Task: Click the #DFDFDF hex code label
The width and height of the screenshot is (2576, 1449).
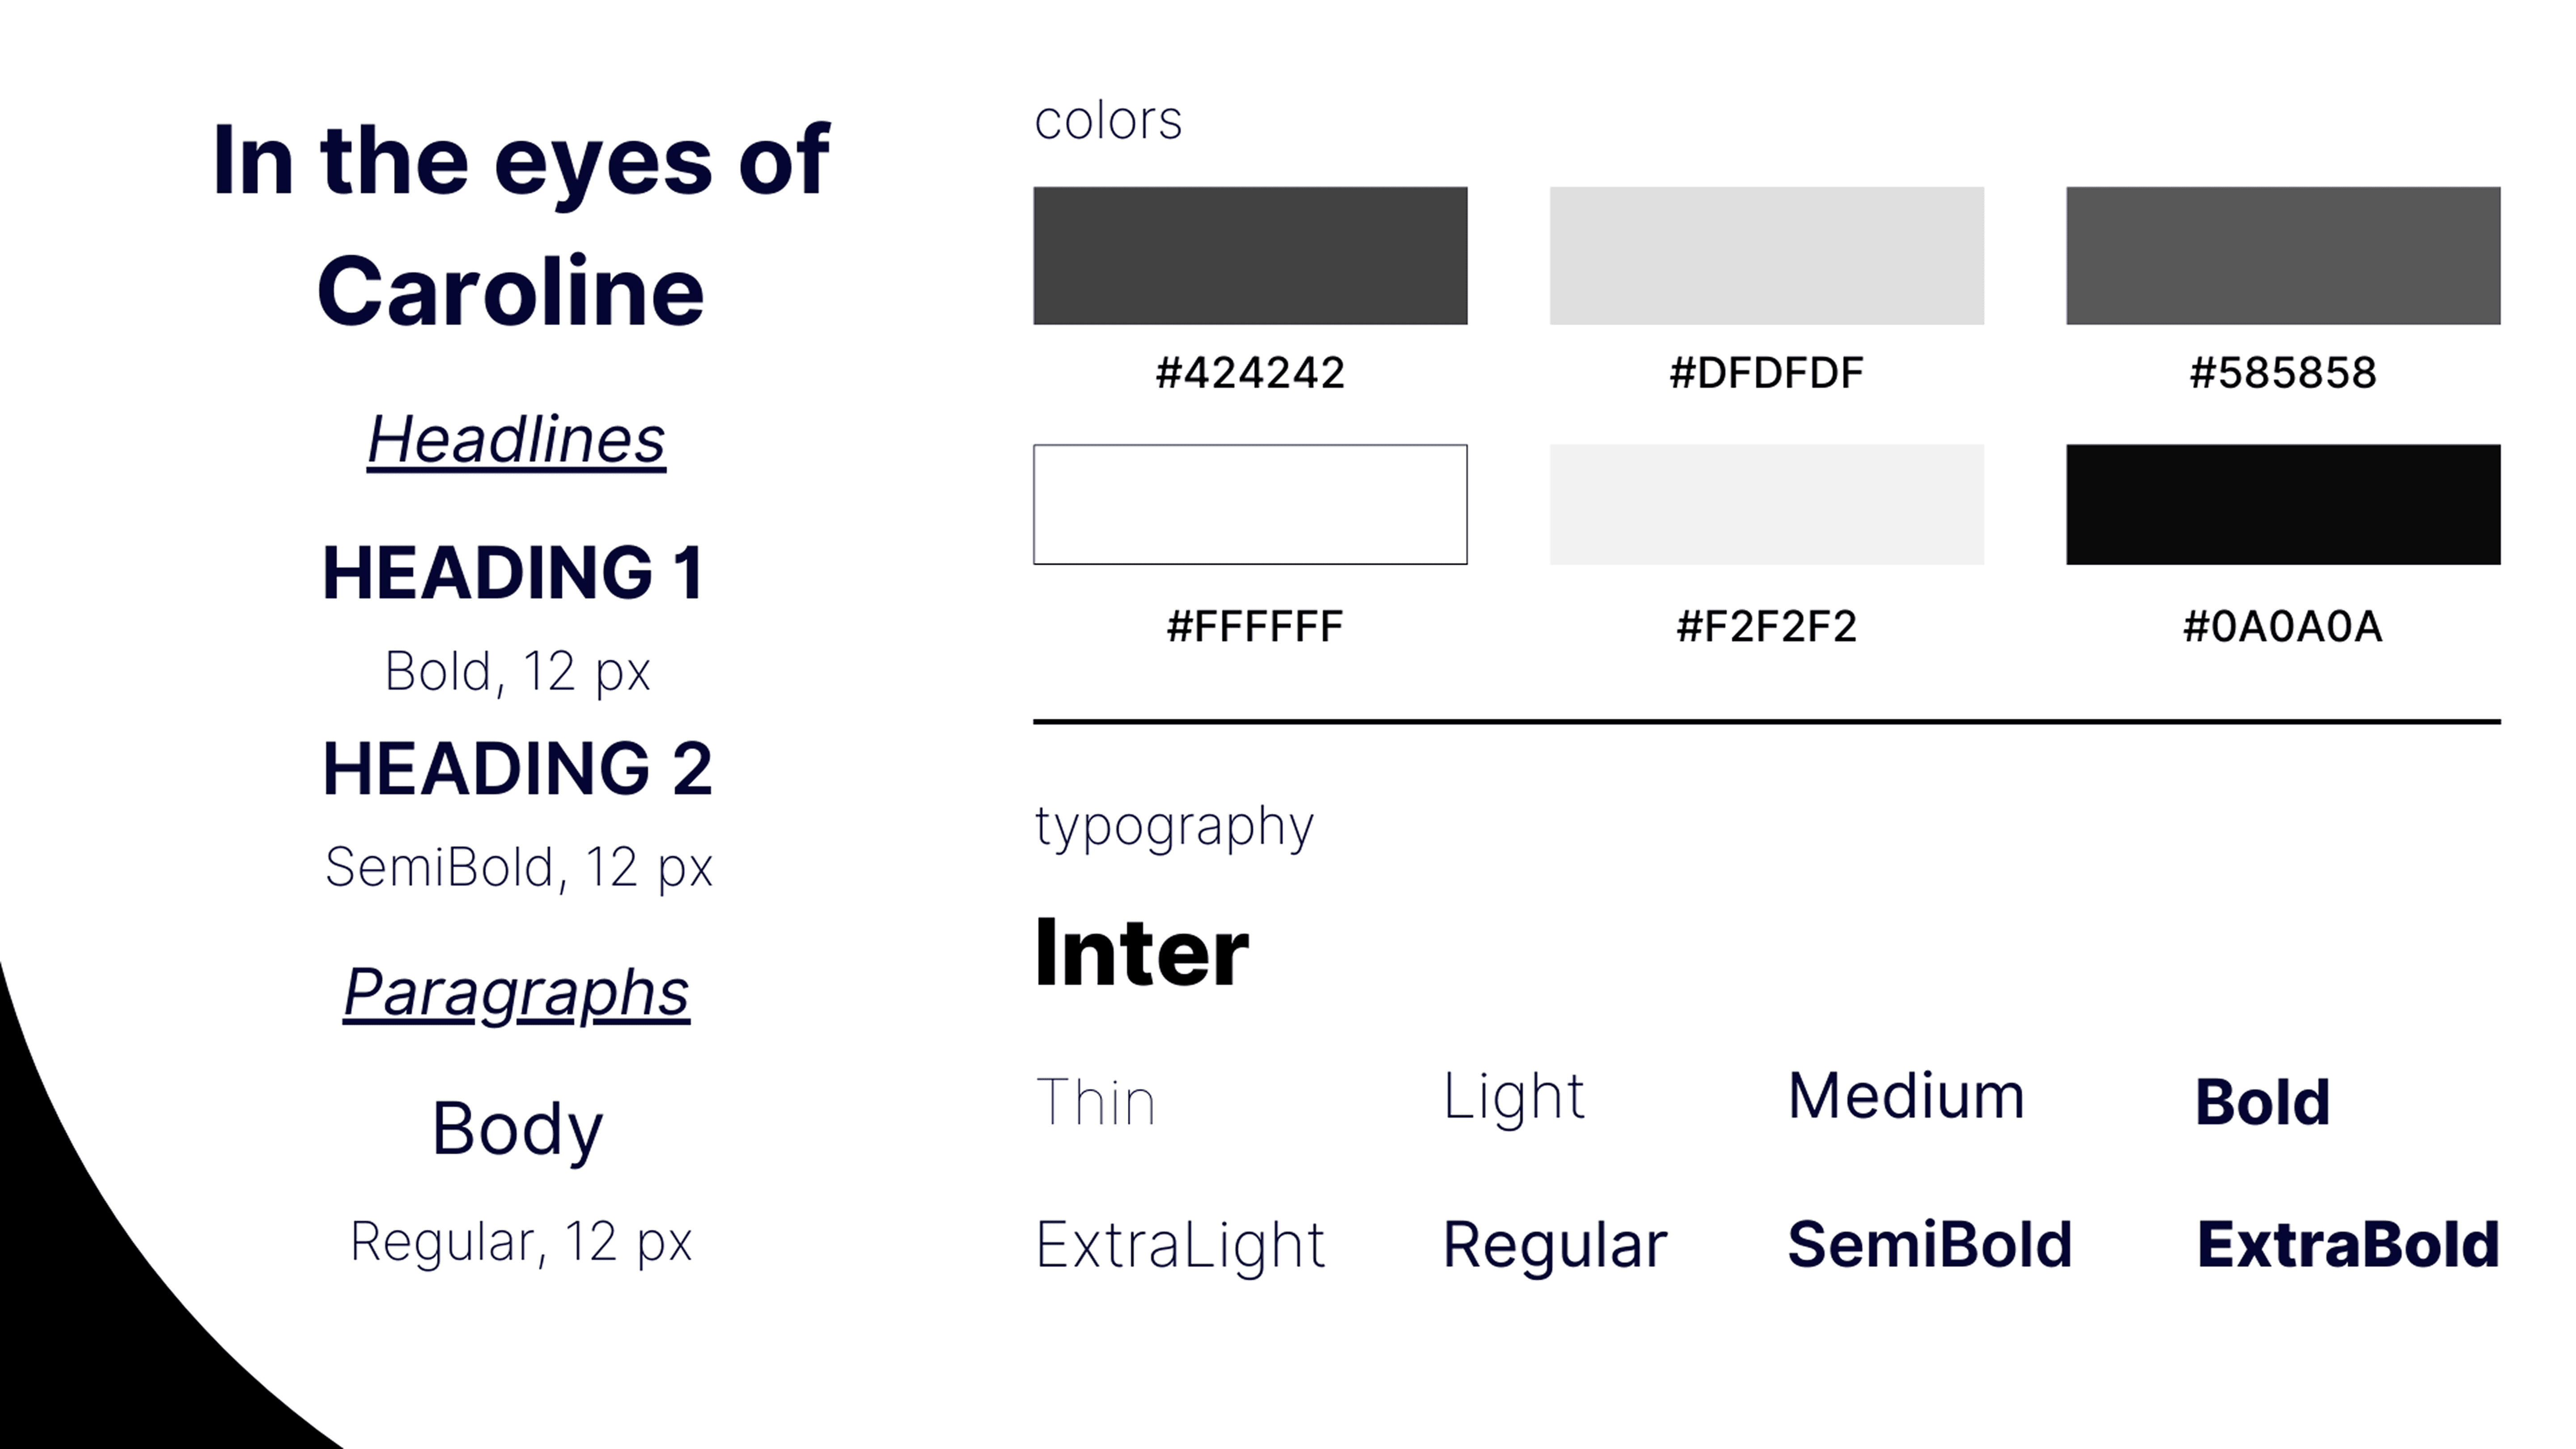Action: pos(1767,373)
